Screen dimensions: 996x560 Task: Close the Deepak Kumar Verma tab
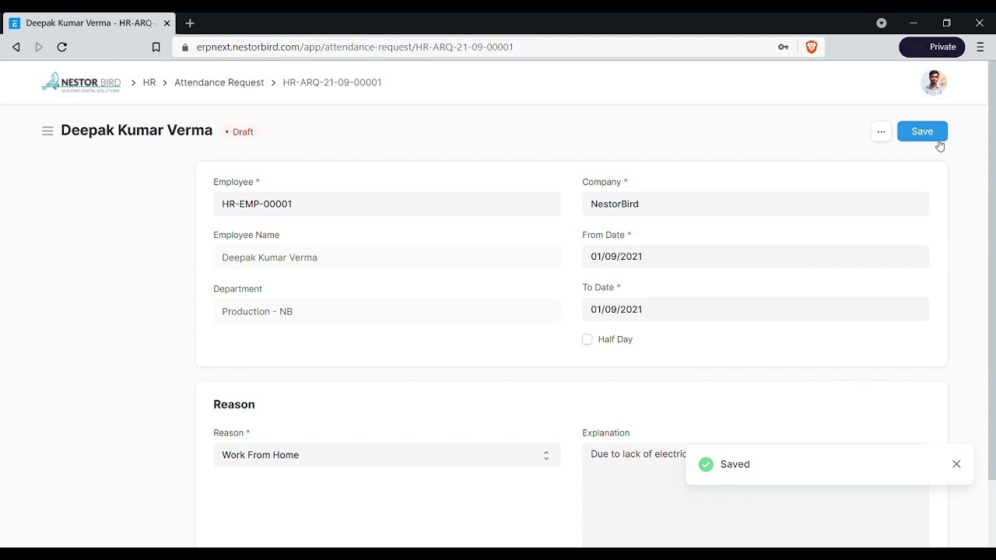coord(167,23)
